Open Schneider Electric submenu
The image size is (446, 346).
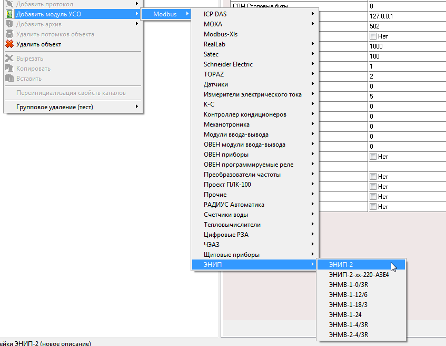click(x=255, y=64)
